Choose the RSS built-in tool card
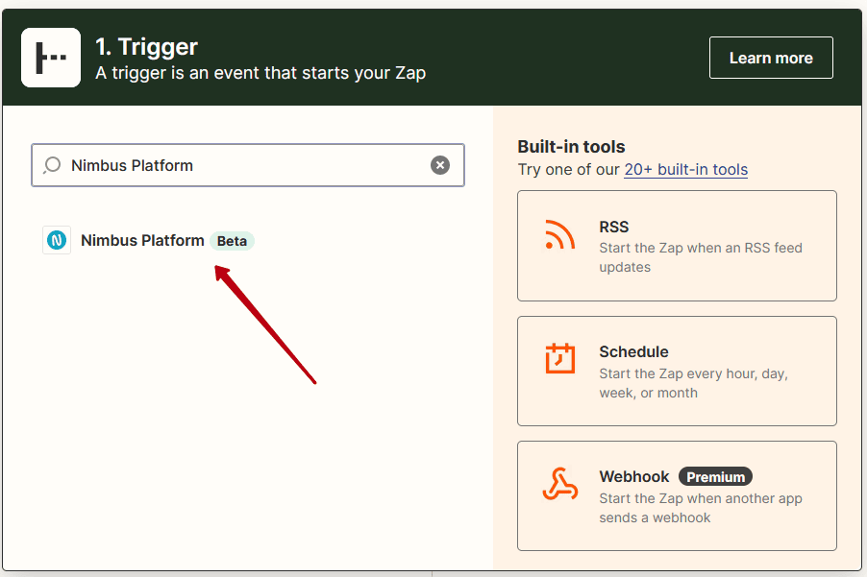The width and height of the screenshot is (867, 577). pyautogui.click(x=677, y=246)
